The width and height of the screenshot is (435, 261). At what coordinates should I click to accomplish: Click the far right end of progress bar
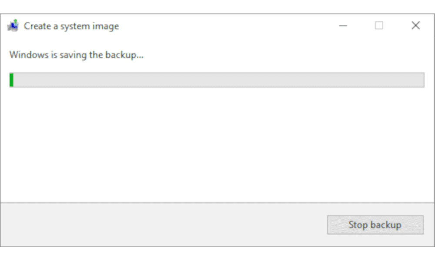[x=422, y=80]
